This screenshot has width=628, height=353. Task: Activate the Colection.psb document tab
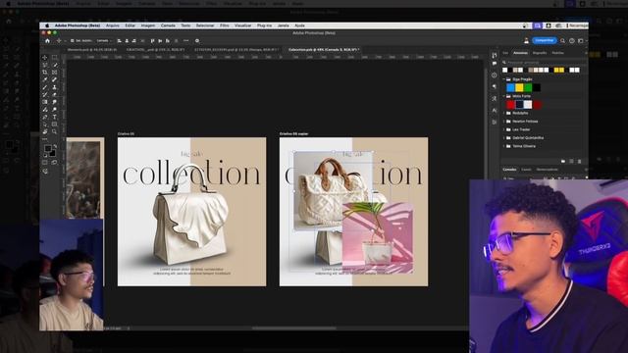coord(323,50)
